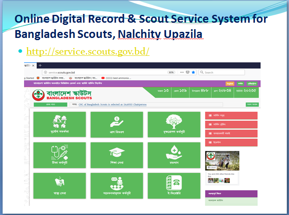Image resolution: width=289 pixels, height=215 pixels.
Task: Open the service.scouts.gov.bd hyperlink on slide
Action: pos(88,51)
